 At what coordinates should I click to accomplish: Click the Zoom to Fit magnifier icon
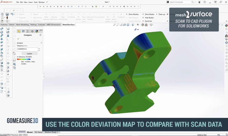[x=115, y=25]
